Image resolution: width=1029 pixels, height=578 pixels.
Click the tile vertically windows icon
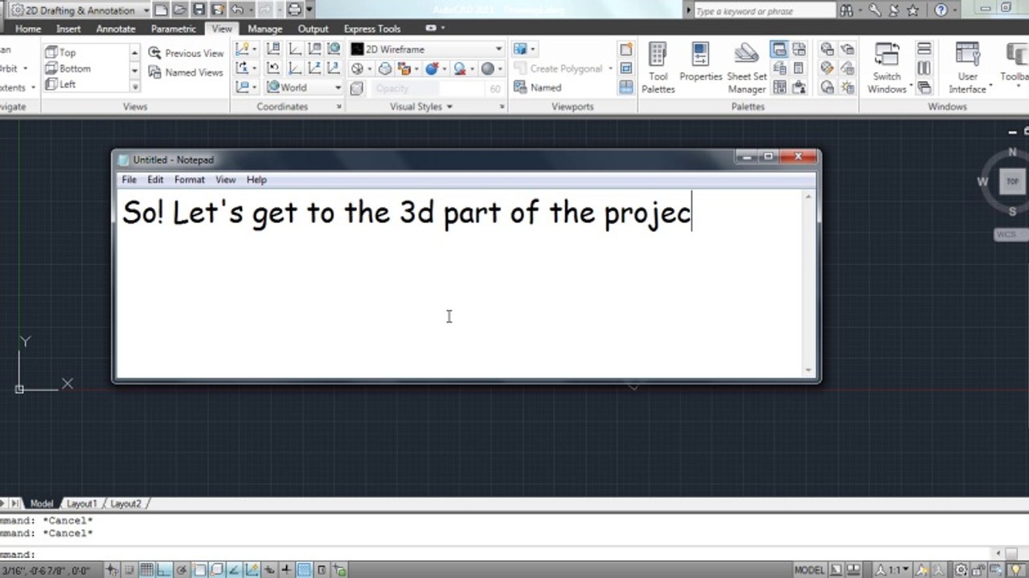coord(924,68)
